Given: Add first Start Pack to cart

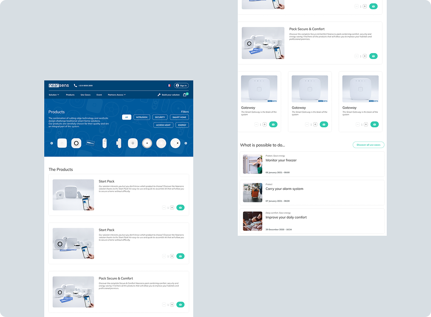Looking at the screenshot, I should pos(180,208).
